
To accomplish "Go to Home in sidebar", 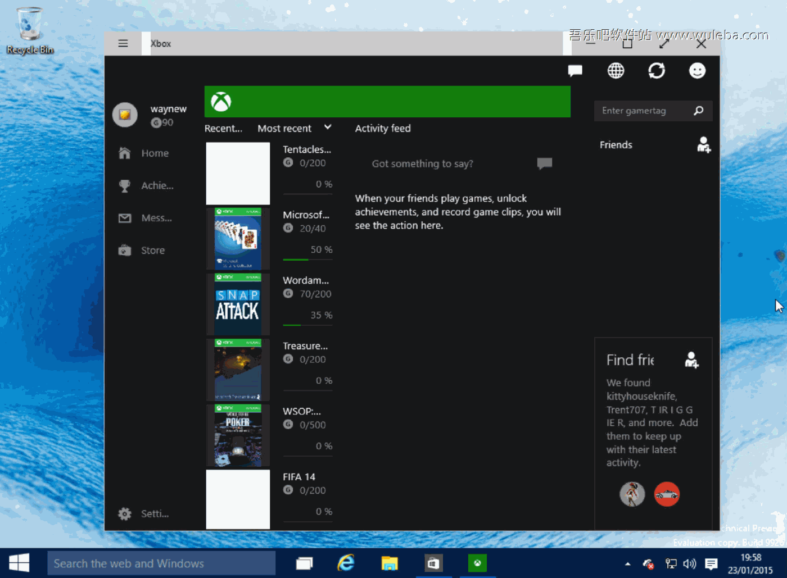I will pos(144,153).
